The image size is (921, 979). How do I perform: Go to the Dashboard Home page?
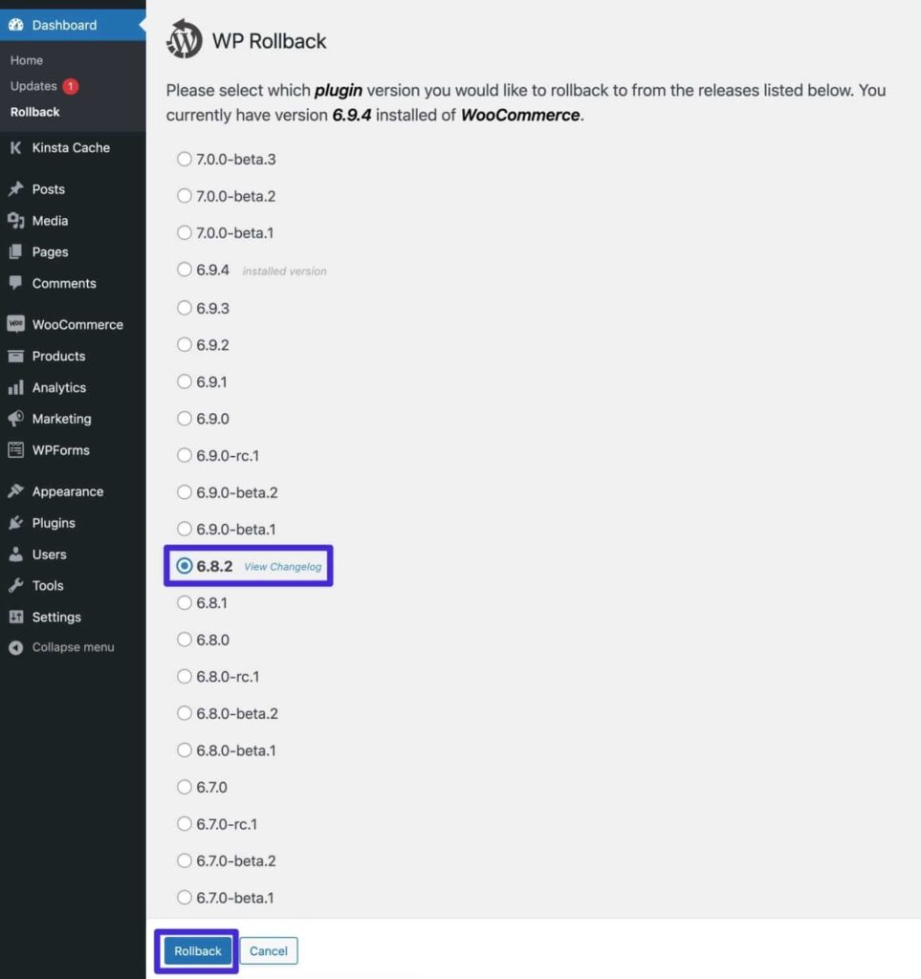point(26,59)
